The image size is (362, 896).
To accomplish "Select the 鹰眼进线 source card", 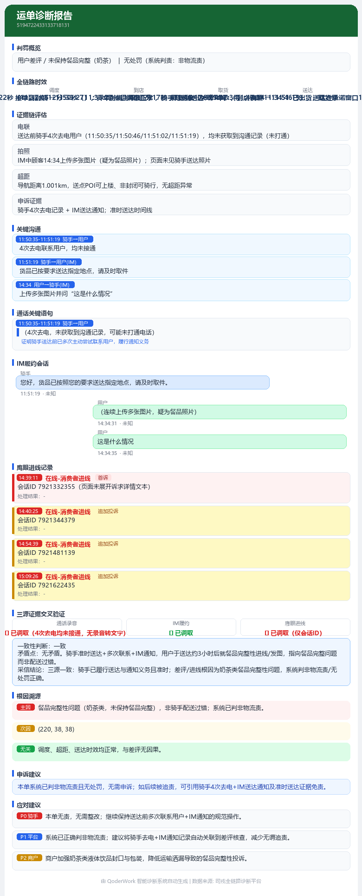I will pyautogui.click(x=295, y=627).
